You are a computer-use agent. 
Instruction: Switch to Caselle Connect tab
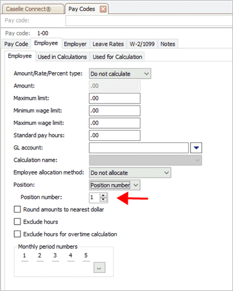33,9
